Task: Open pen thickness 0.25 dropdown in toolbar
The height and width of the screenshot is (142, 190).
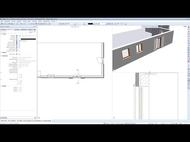Action: coord(75,24)
